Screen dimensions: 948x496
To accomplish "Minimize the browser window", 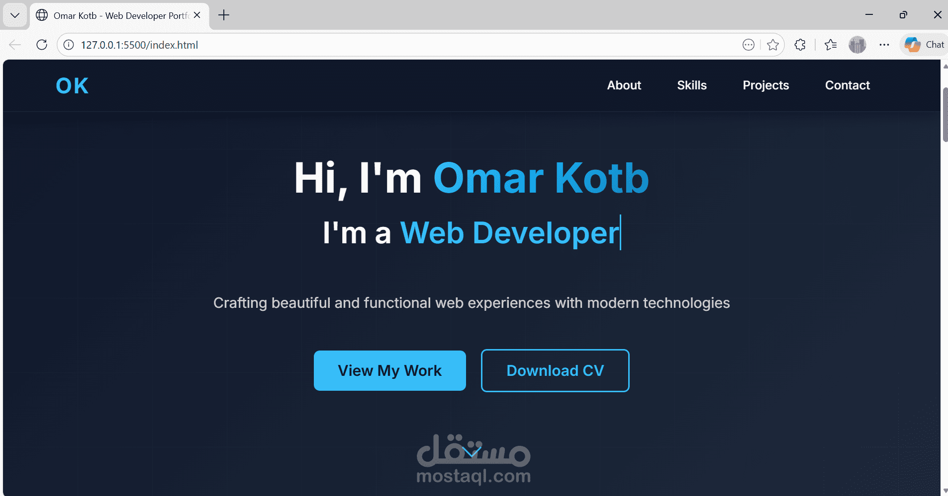I will point(869,15).
